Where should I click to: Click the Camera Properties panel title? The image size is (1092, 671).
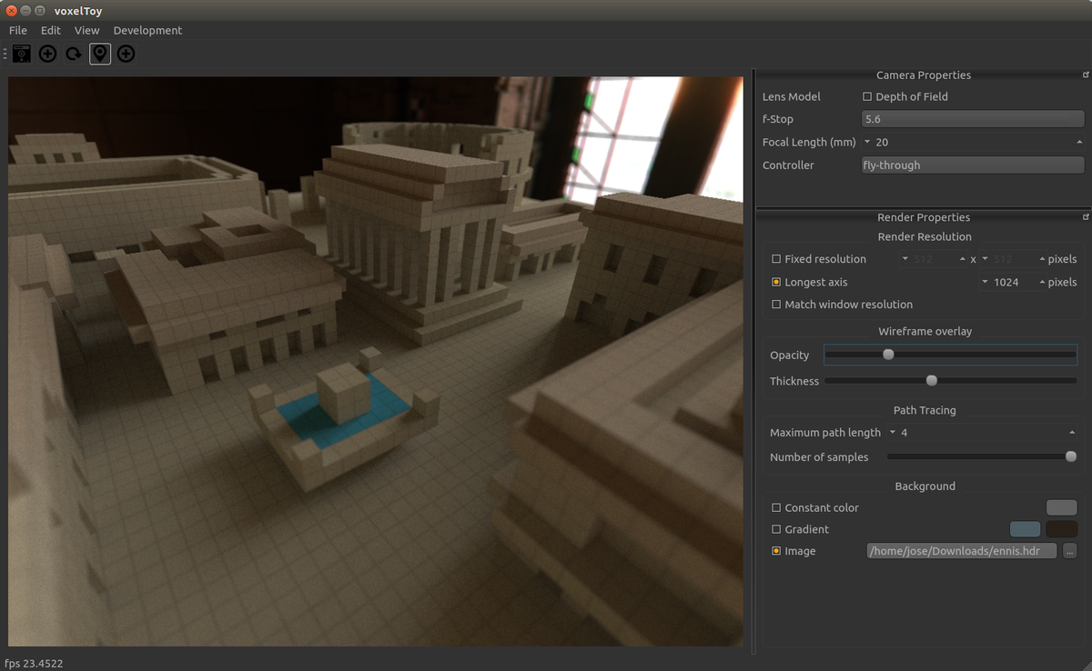[923, 75]
